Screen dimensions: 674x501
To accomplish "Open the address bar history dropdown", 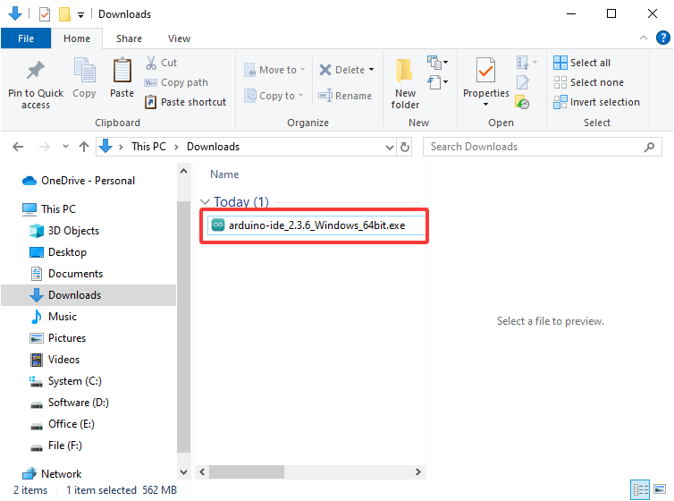I will (x=390, y=147).
